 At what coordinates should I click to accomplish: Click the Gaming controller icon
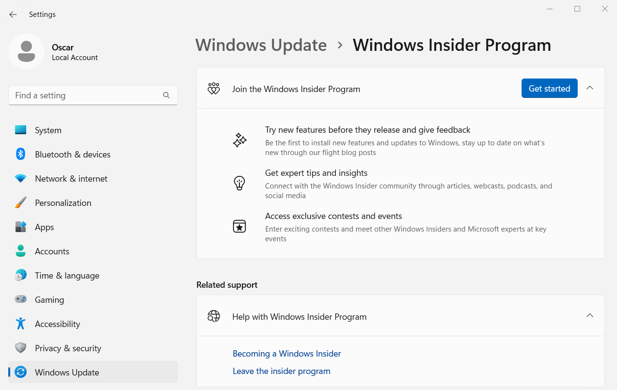click(x=20, y=299)
